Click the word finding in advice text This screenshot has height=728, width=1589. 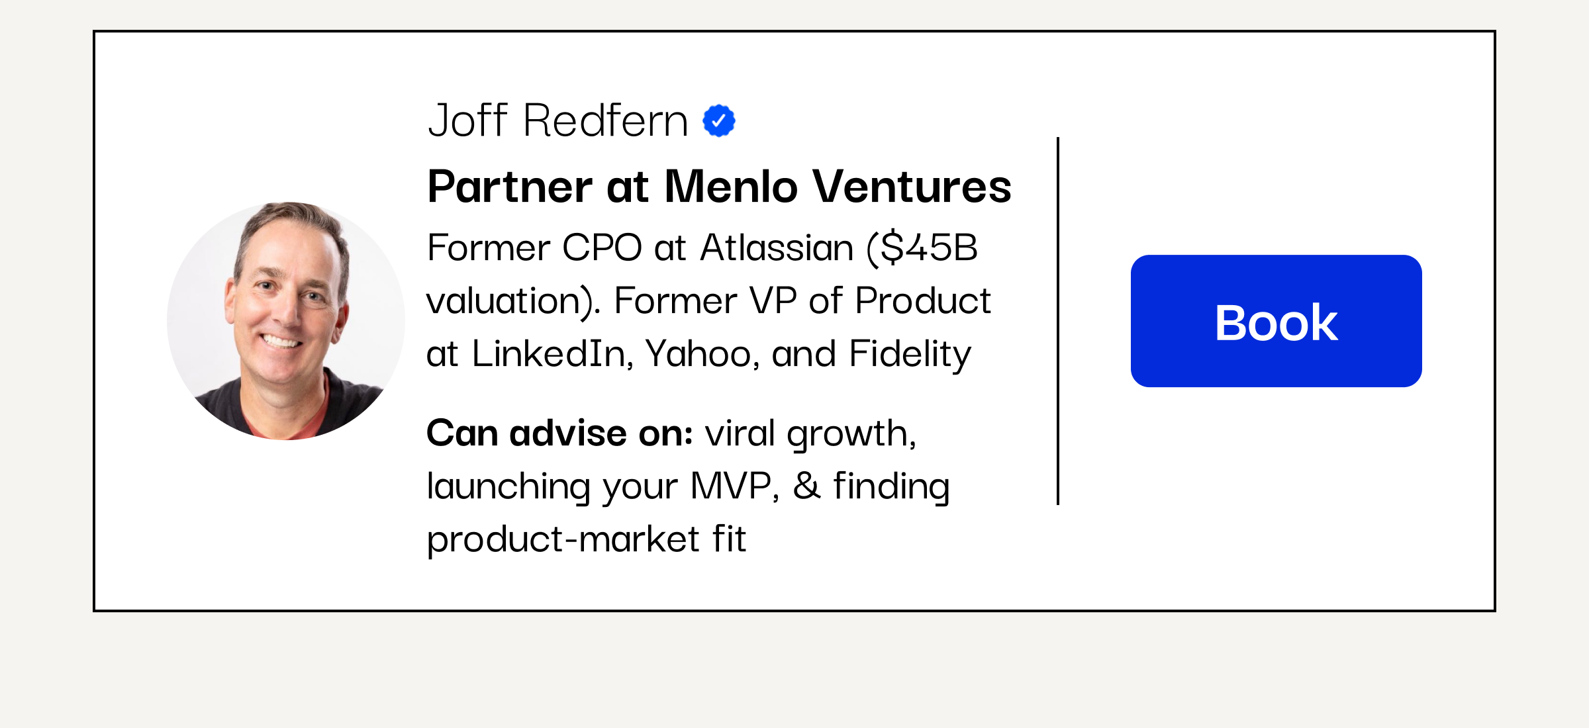891,488
